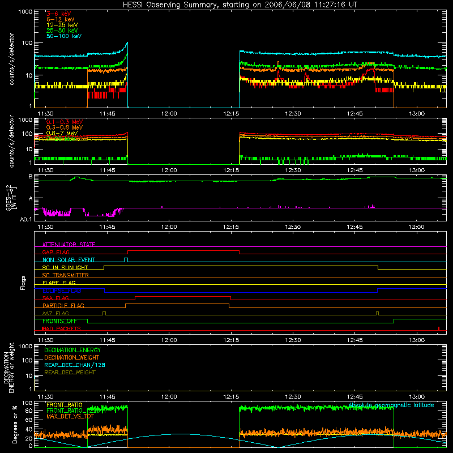Click the 0.1-0.3 MeV legend label

(x=65, y=122)
